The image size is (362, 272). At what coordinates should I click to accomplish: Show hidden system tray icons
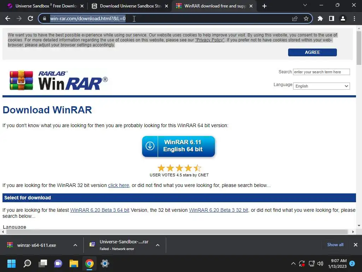(x=293, y=263)
